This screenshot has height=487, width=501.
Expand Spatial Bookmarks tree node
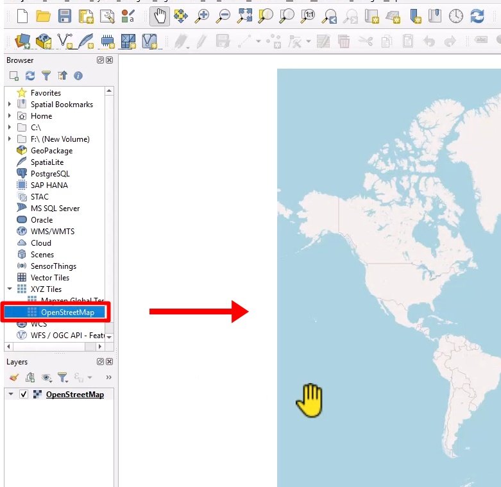click(10, 104)
